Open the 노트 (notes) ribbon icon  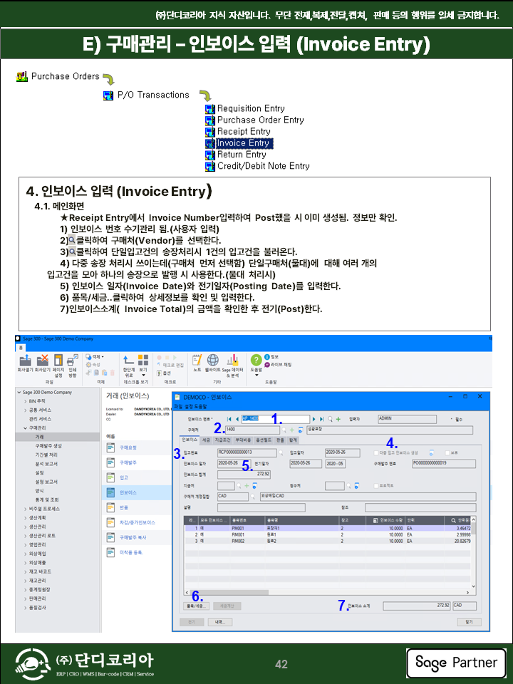pyautogui.click(x=197, y=360)
